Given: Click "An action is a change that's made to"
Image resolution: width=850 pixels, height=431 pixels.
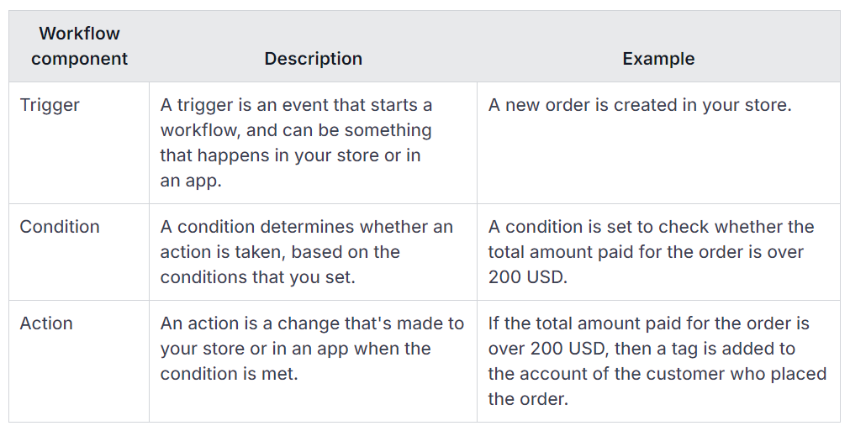Looking at the screenshot, I should [312, 323].
